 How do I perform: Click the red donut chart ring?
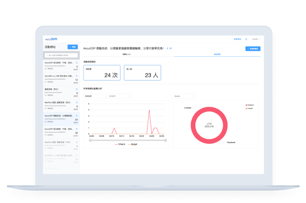pyautogui.click(x=193, y=125)
